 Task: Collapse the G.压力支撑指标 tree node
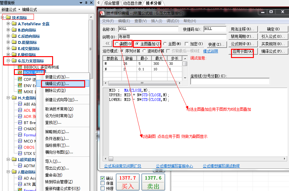click(8, 61)
